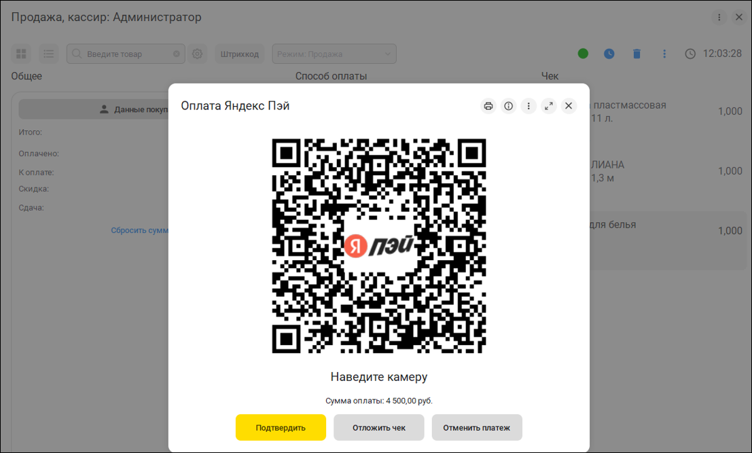Click the Введите товар search field
752x453 pixels.
click(x=126, y=54)
